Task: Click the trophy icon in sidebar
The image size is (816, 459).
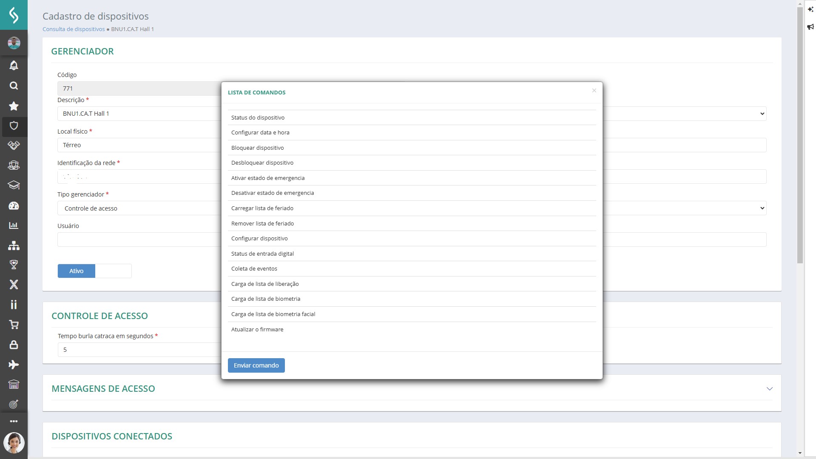Action: coord(14,265)
